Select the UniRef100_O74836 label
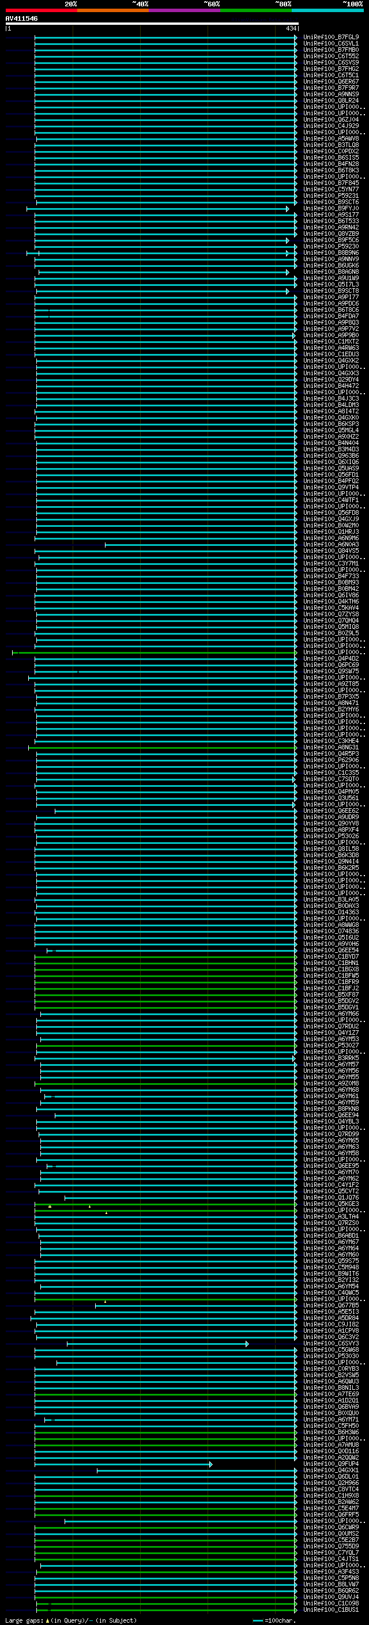The image size is (369, 1625). [330, 931]
